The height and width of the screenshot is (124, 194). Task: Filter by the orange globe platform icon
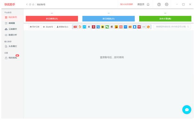click(148, 27)
